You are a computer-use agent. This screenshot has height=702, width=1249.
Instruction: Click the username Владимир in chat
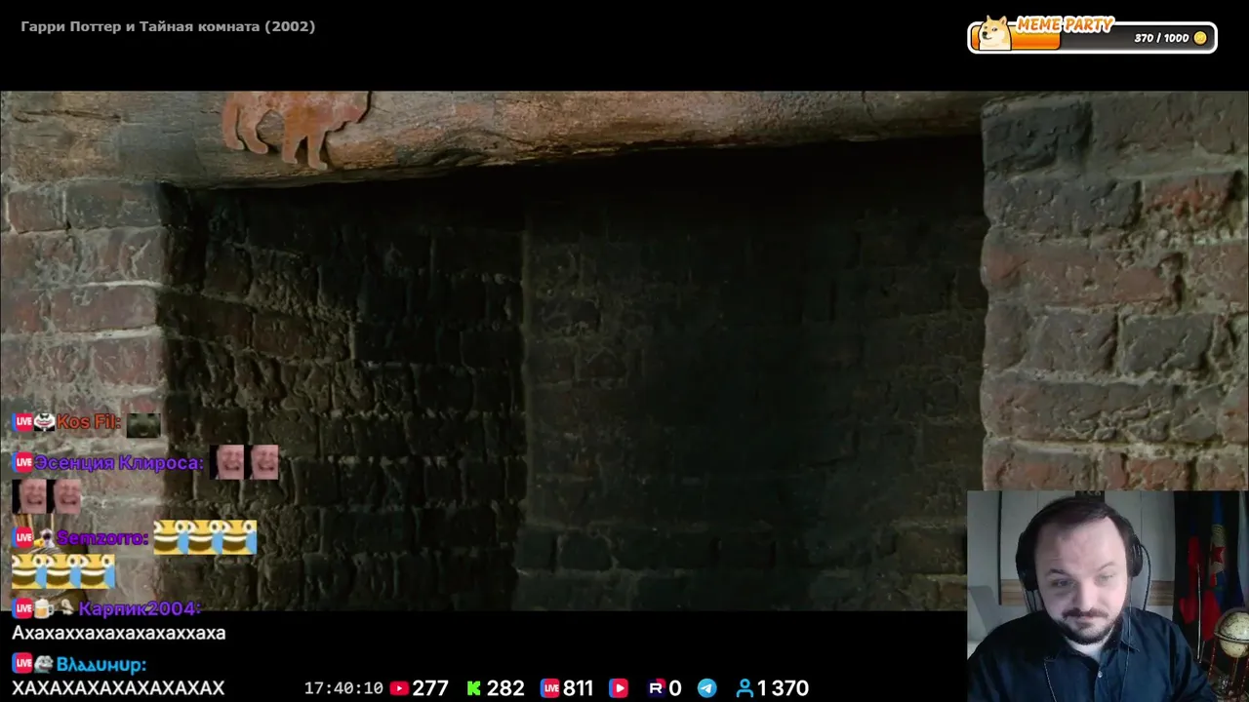coord(101,664)
